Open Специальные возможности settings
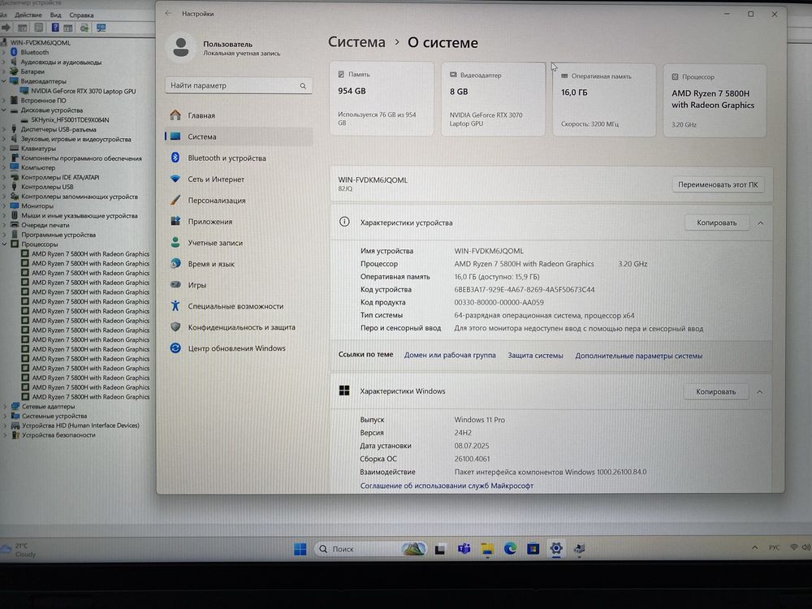Screen dimensions: 812x609 point(239,307)
